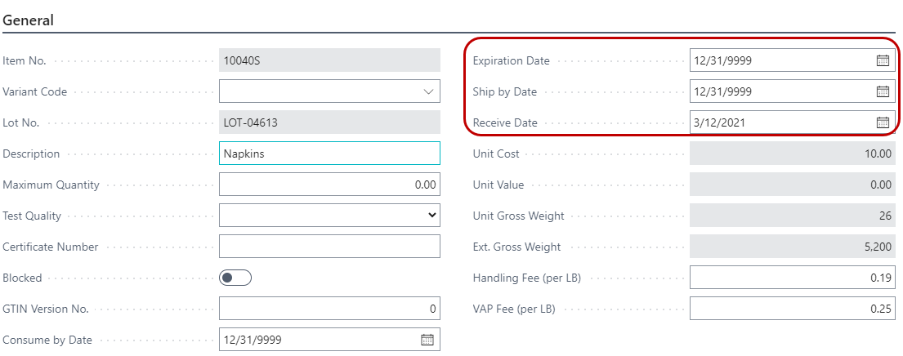Toggle the Blocked switch
Screen dimensions: 903x356
235,278
